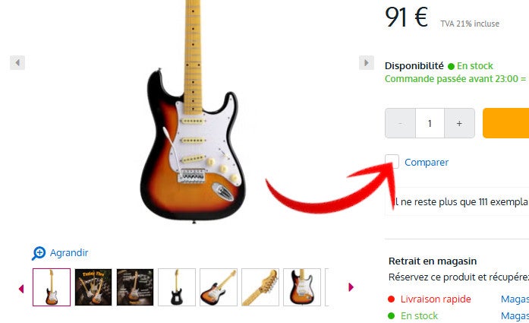Select third dark promotional thumbnail
This screenshot has width=529, height=323.
(x=135, y=287)
